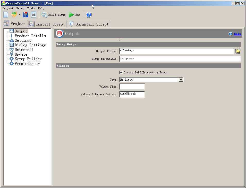This screenshot has width=246, height=188.
Task: Minimize the CreateInstall Free window
Action: tap(233, 3)
